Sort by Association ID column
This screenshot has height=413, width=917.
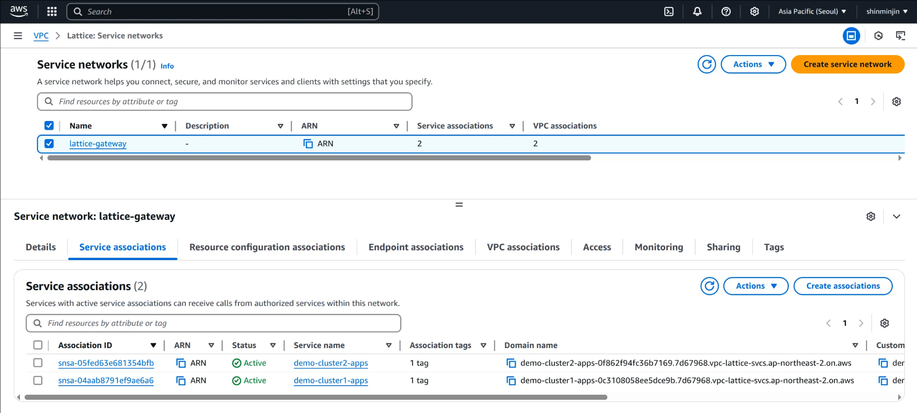coord(153,345)
